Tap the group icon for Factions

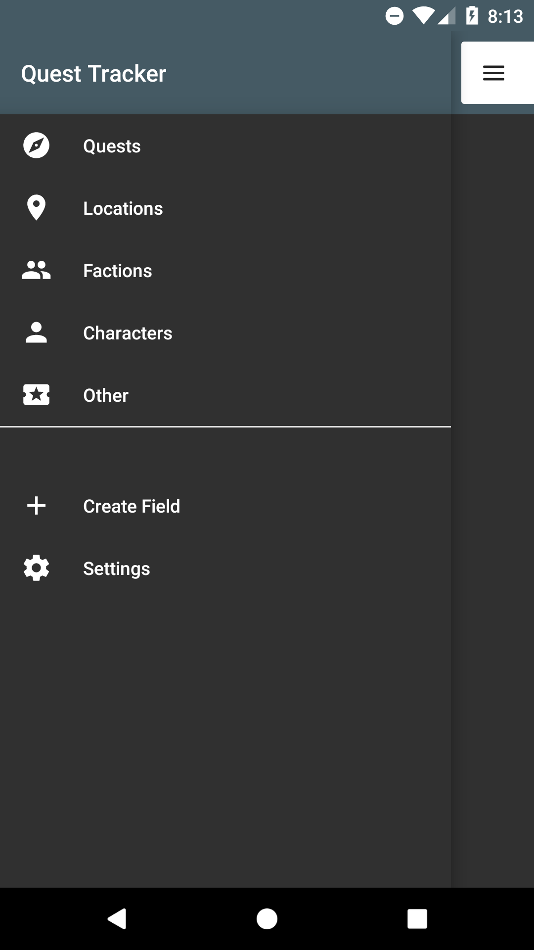pos(36,270)
